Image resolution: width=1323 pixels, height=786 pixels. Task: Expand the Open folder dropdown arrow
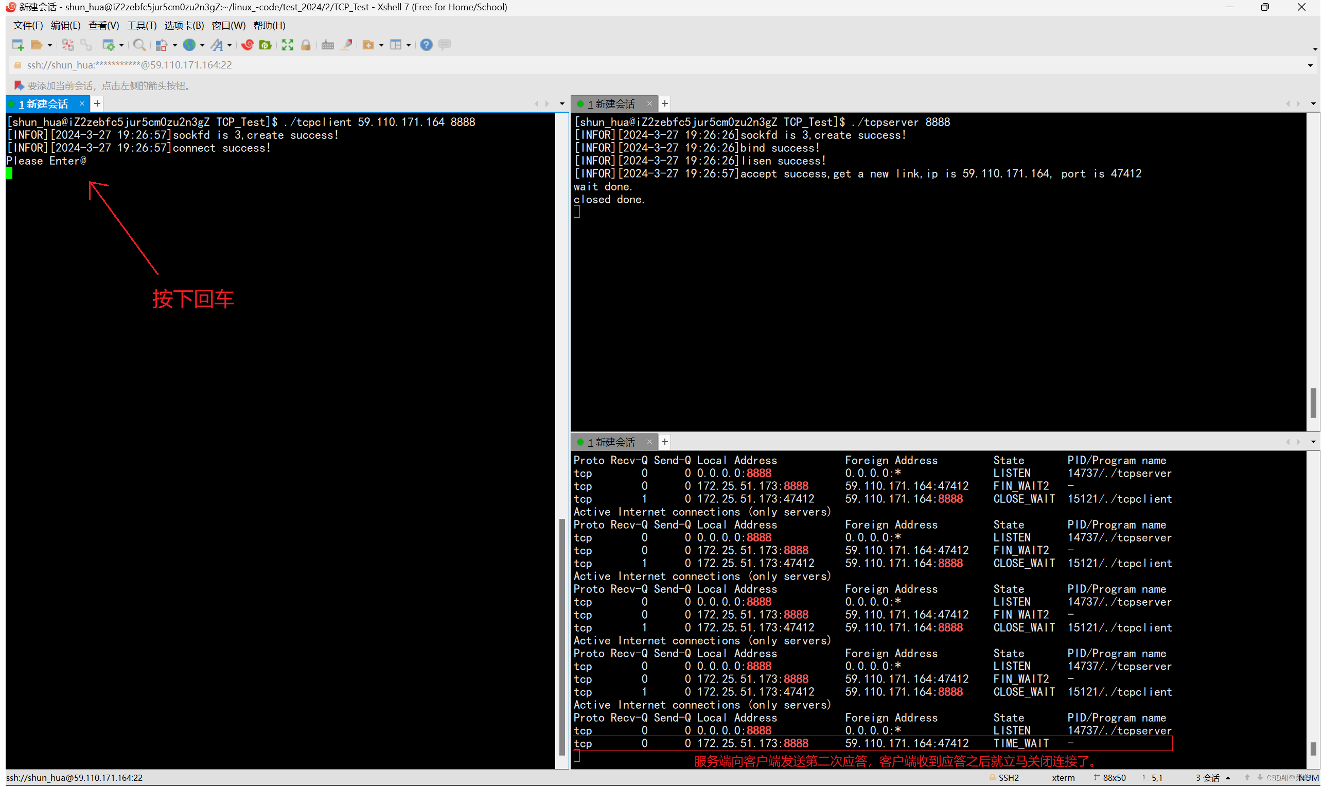point(50,45)
